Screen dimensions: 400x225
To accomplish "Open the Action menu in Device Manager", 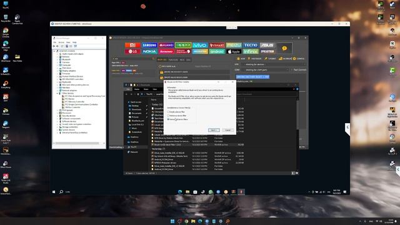I will pos(61,42).
